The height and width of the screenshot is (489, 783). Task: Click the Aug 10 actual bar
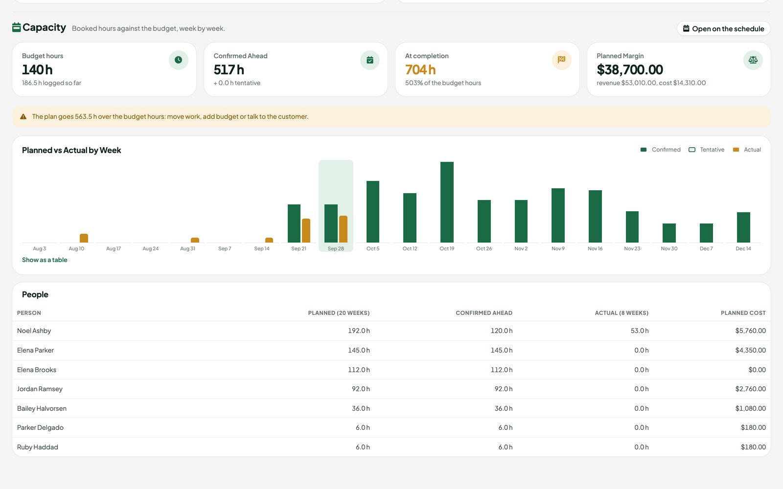click(x=84, y=238)
